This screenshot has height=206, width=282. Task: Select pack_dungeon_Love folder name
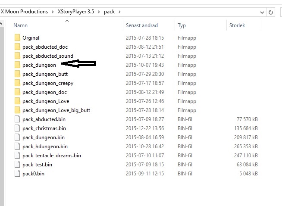coord(46,101)
